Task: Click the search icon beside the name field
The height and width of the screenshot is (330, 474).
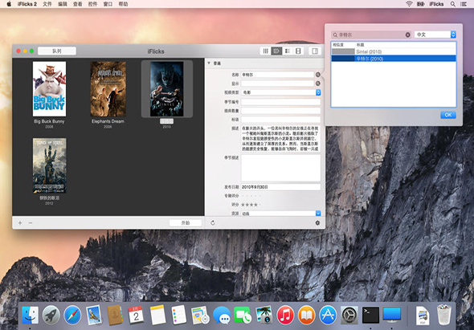Action: 317,75
